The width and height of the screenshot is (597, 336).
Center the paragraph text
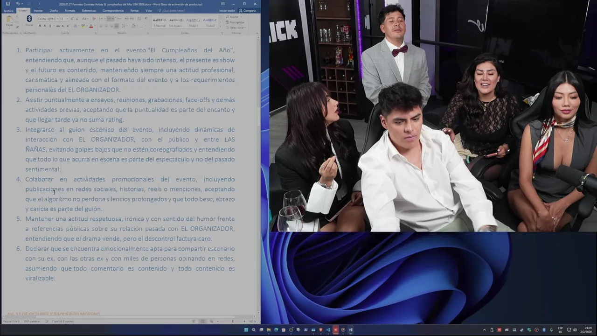[106, 26]
